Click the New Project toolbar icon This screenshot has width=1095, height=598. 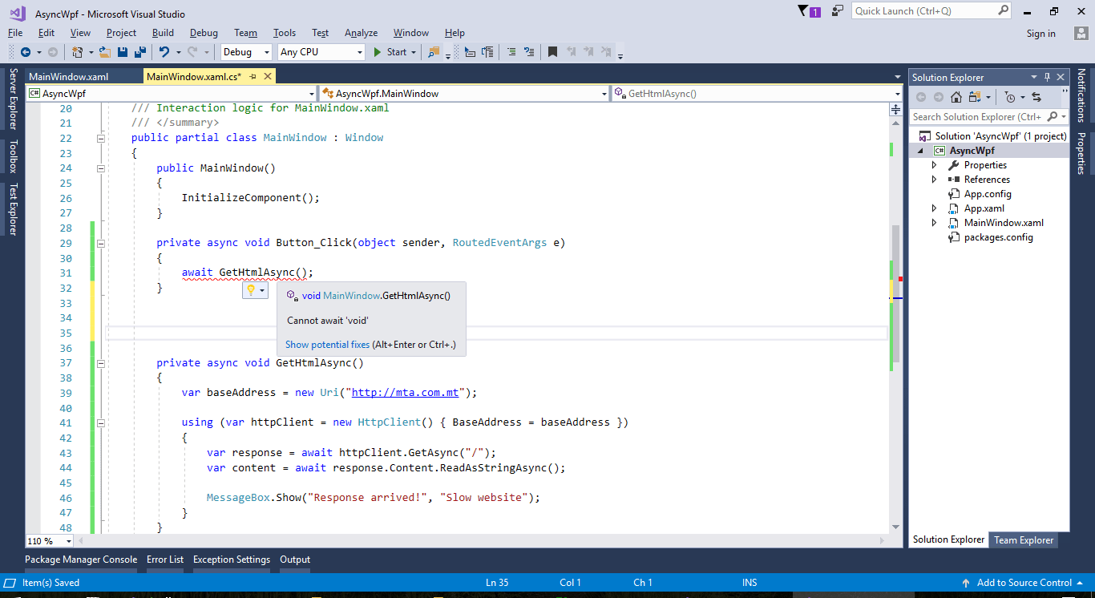77,51
